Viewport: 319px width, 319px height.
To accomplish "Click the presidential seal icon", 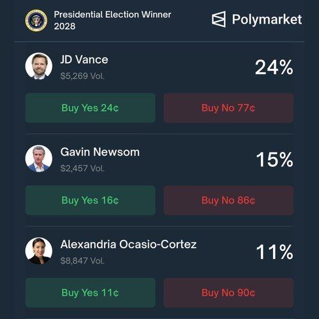I will [36, 20].
